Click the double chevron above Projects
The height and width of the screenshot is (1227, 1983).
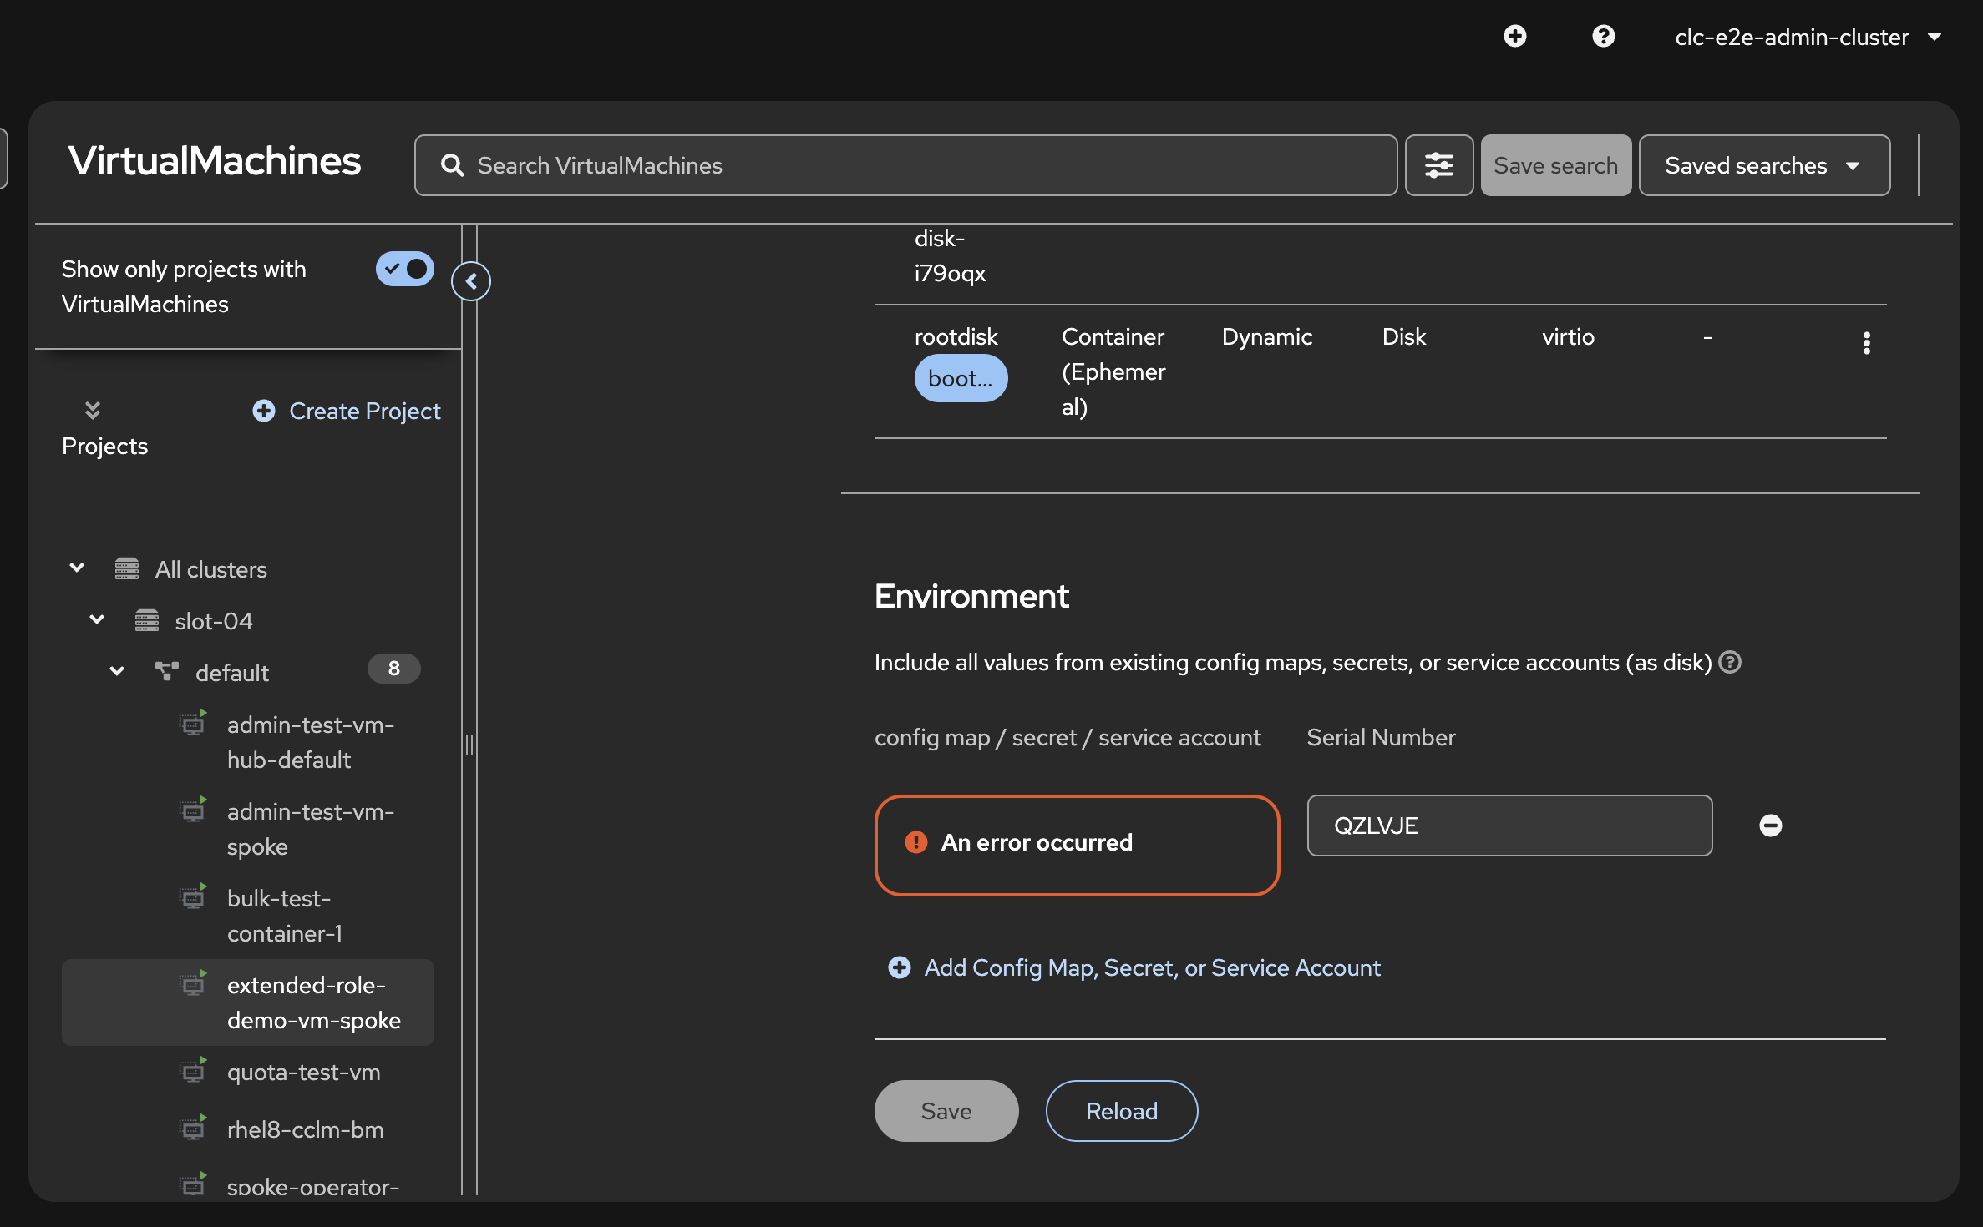pos(92,410)
